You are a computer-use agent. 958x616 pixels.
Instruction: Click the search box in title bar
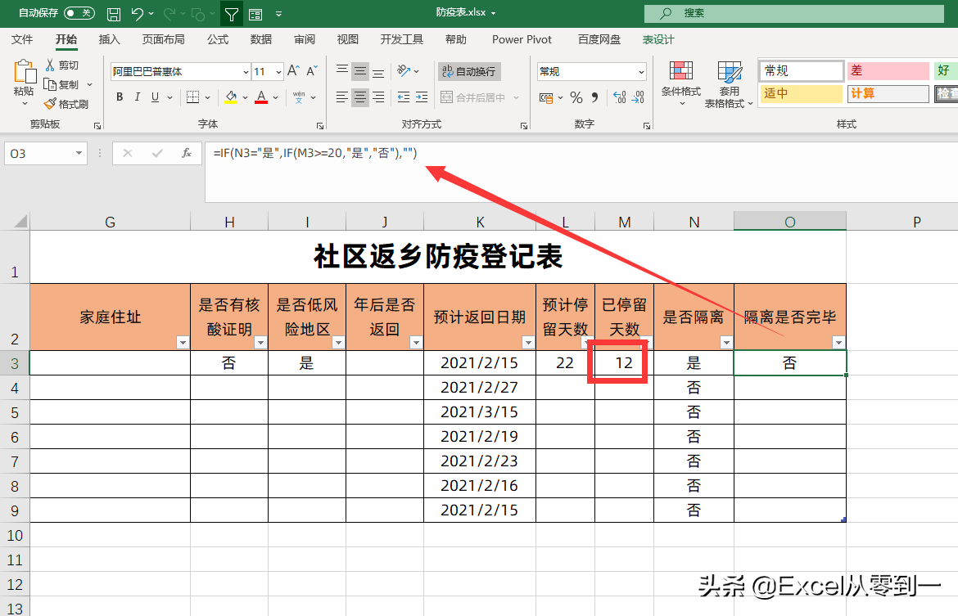pyautogui.click(x=794, y=13)
